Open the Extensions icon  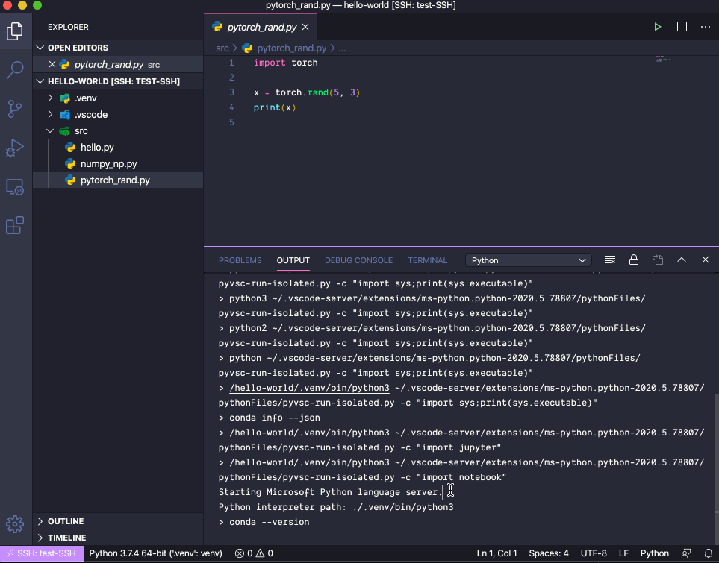[16, 226]
